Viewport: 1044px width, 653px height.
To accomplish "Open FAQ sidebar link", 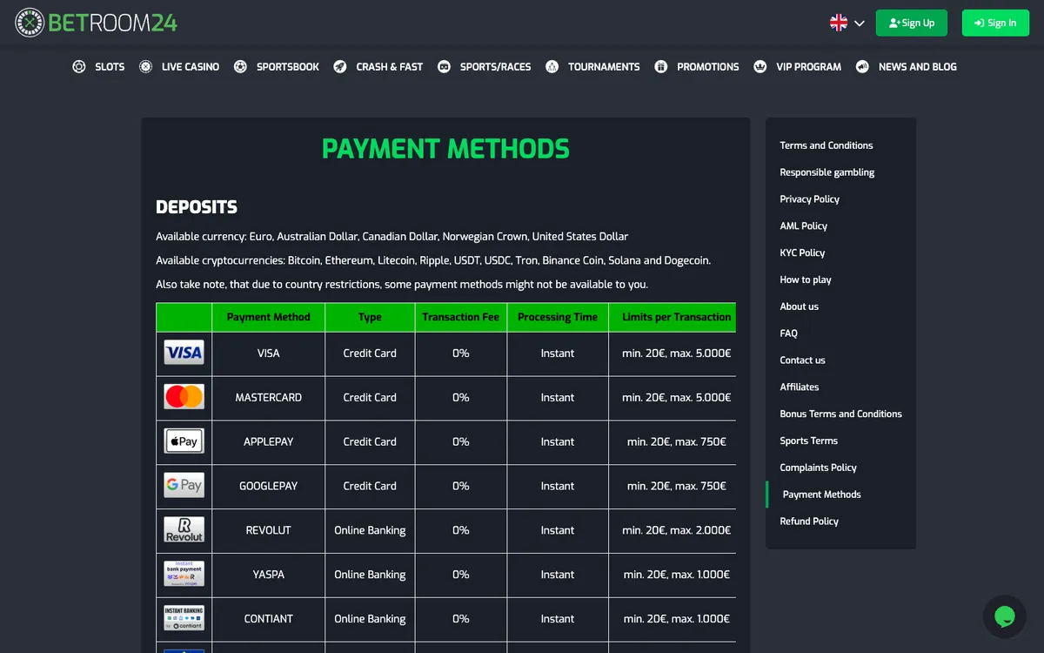I will tap(789, 333).
